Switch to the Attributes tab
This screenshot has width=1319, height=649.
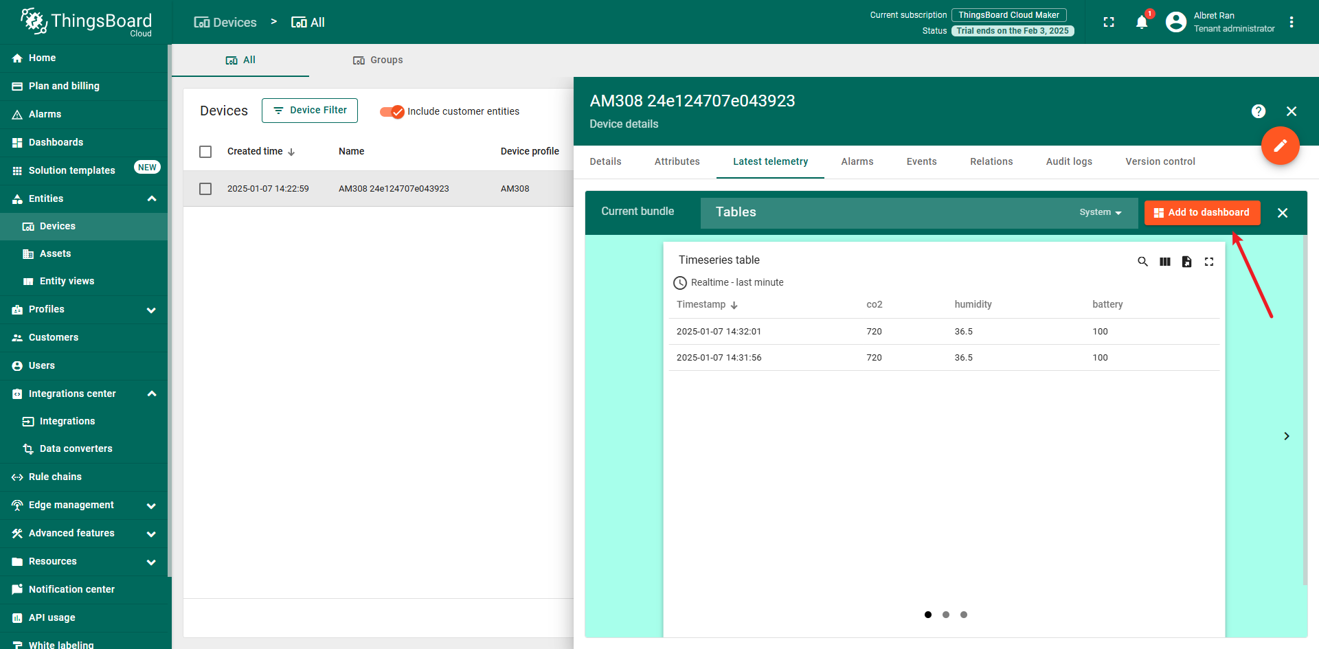677,162
